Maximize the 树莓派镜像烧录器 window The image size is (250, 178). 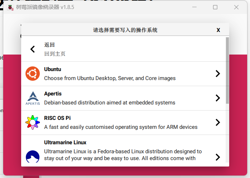tap(215, 7)
